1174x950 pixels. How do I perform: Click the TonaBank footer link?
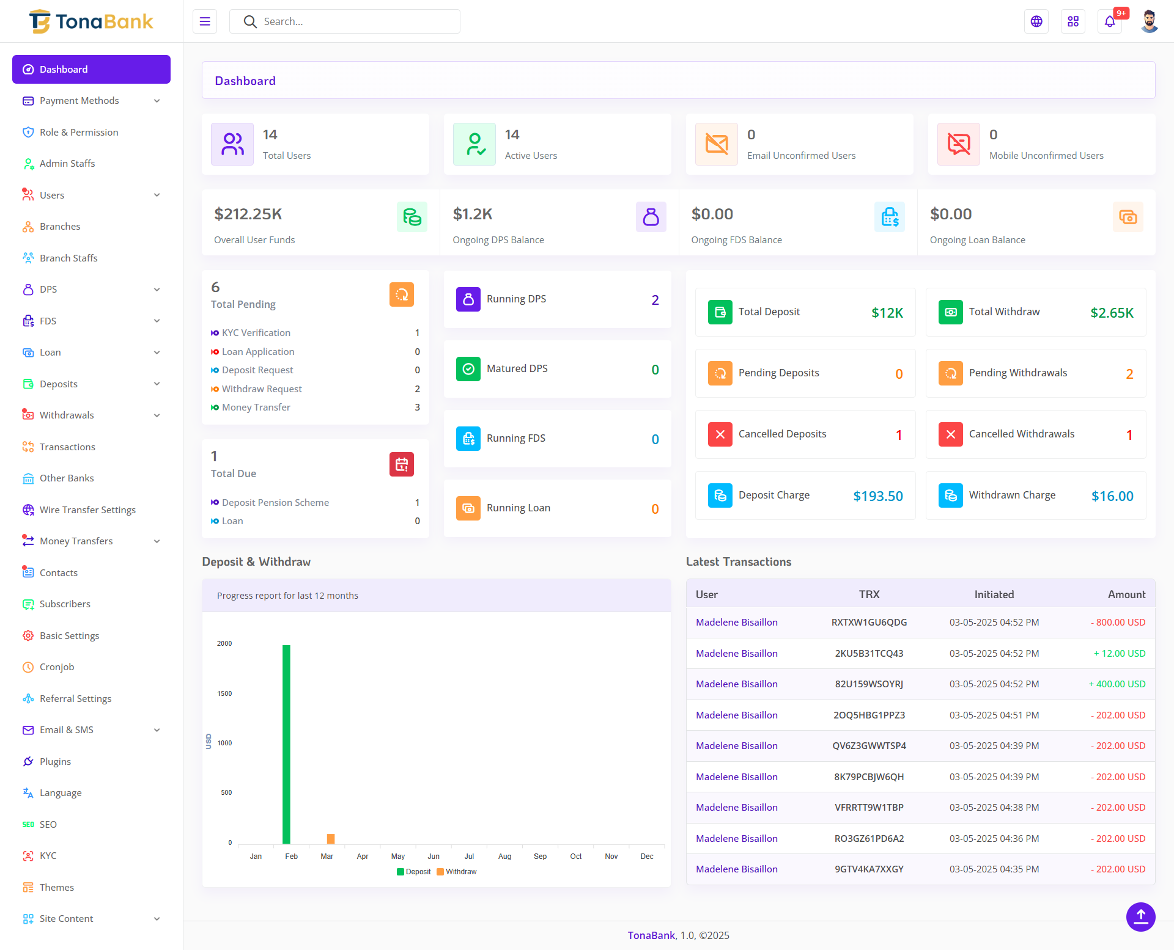point(651,935)
